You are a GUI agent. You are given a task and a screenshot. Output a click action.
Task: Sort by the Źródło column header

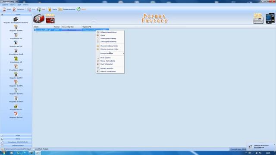(43, 27)
